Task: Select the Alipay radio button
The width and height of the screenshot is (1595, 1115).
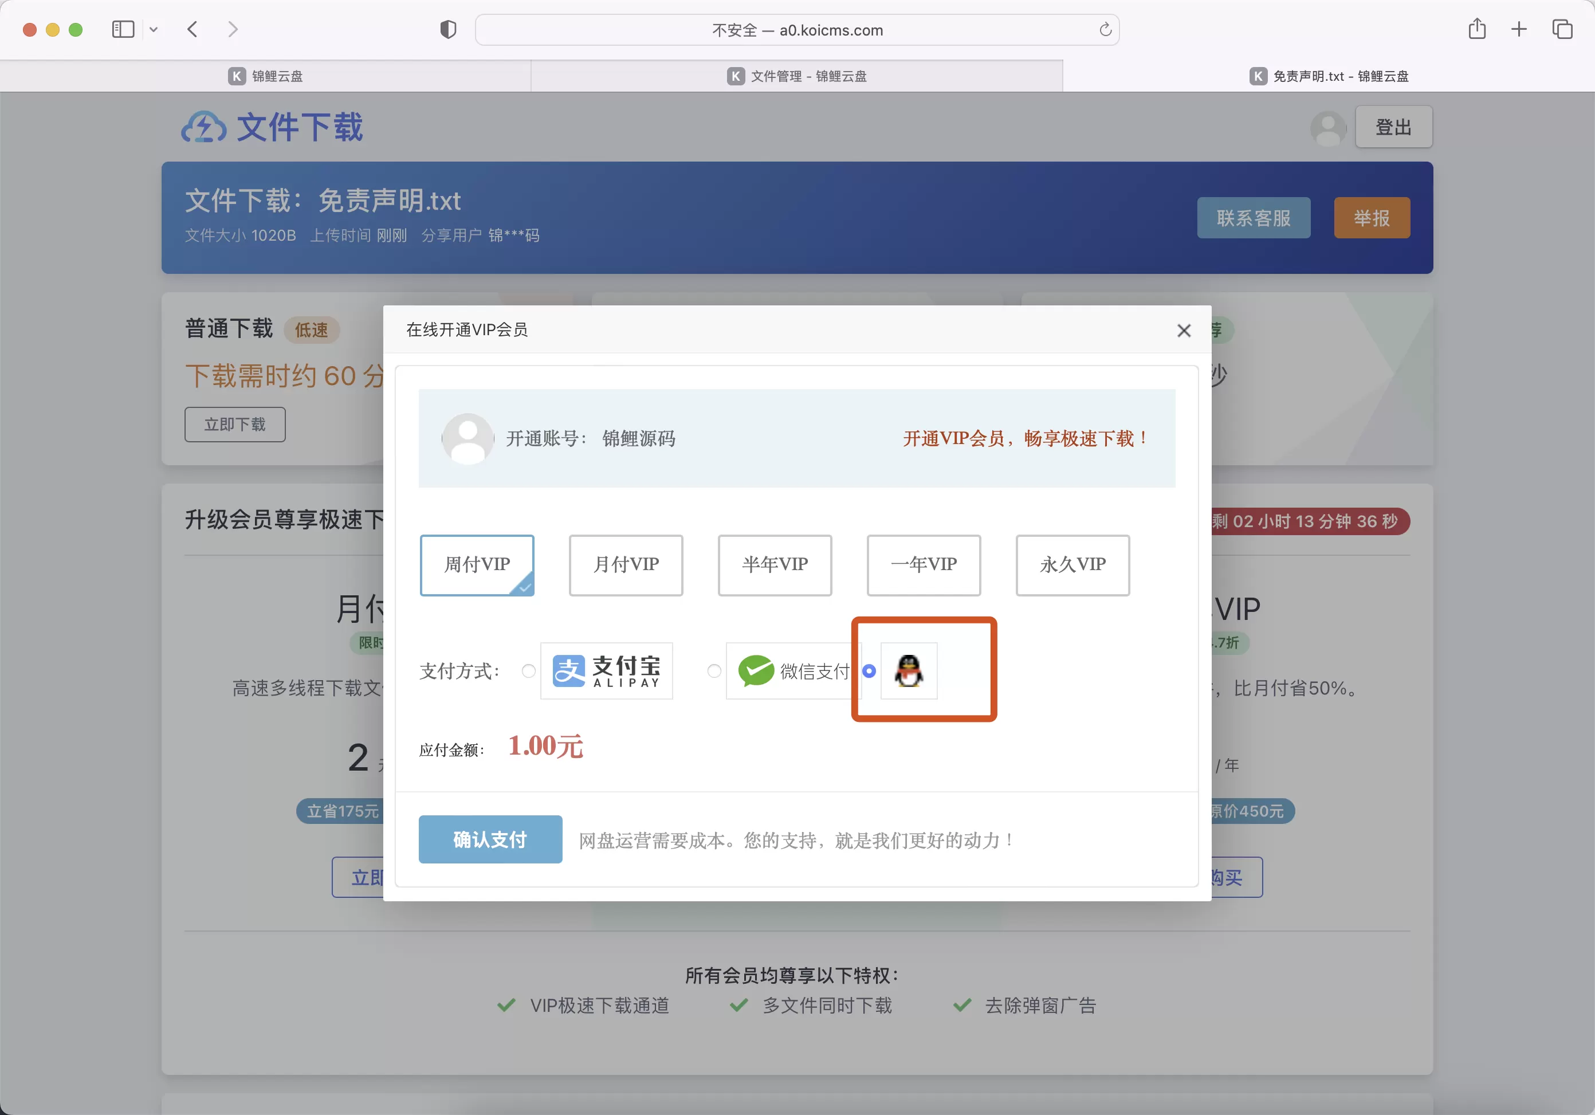Action: pos(529,671)
